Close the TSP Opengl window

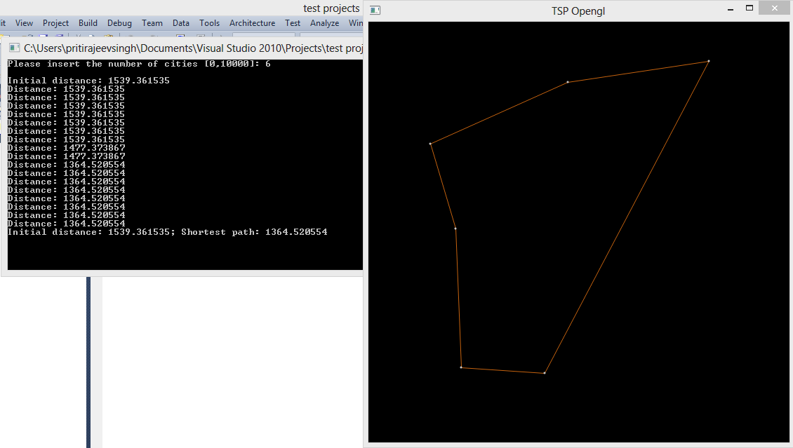tap(774, 8)
